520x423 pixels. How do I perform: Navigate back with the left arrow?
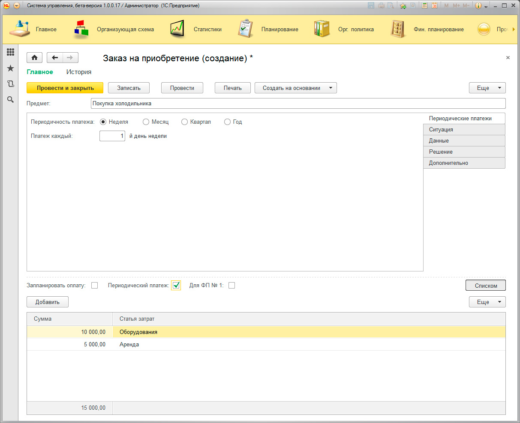tap(55, 58)
